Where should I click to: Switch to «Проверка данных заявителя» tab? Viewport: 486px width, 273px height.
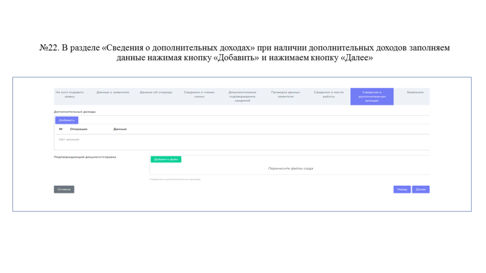click(285, 94)
